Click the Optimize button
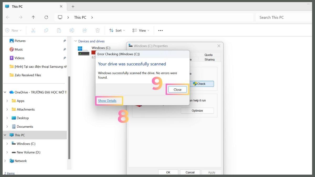This screenshot has height=177, width=315. pos(197,111)
